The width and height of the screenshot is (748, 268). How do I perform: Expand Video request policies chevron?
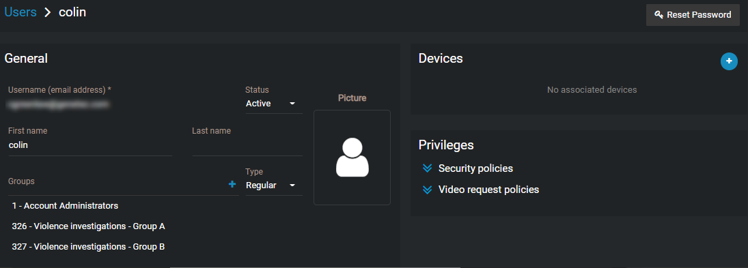427,190
